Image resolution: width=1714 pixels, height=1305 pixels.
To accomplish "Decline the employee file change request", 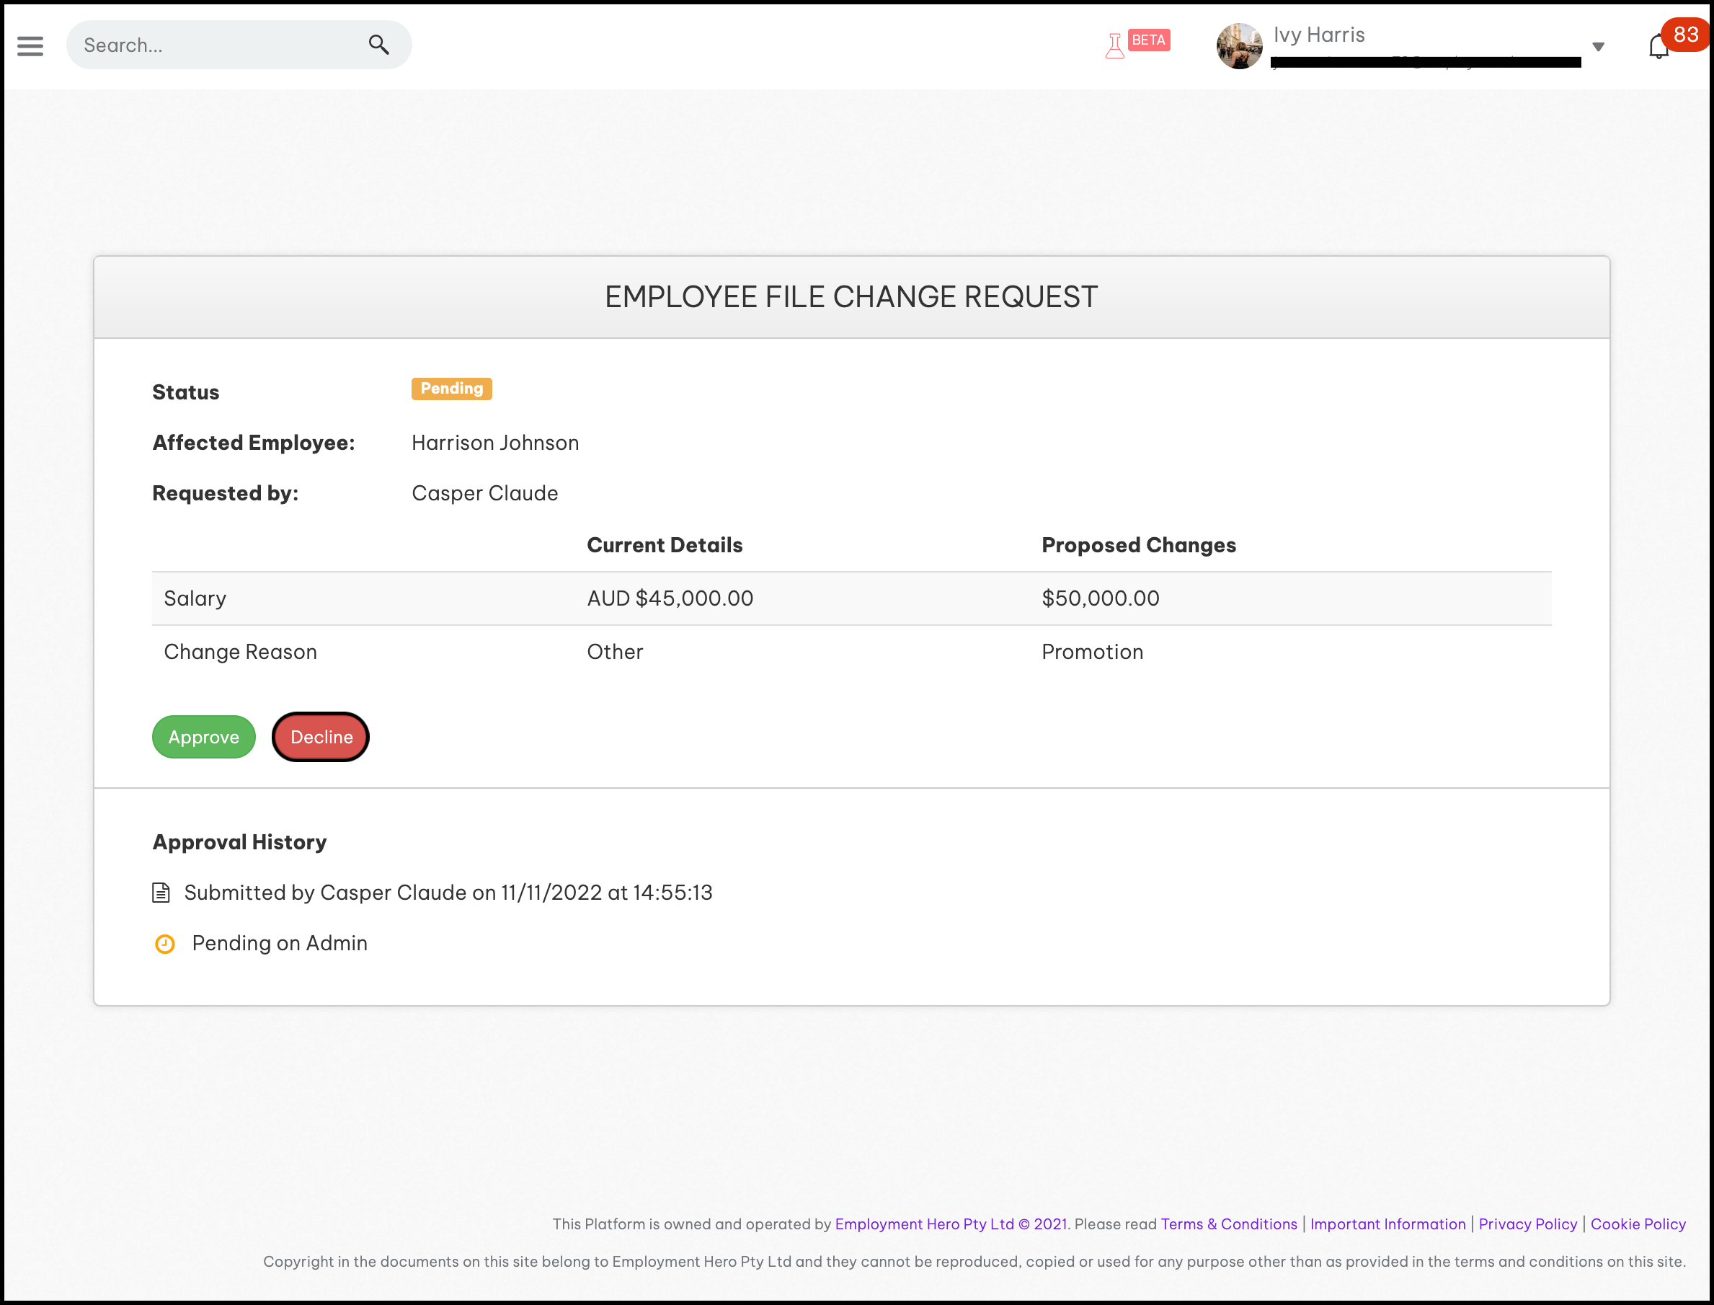I will point(321,737).
